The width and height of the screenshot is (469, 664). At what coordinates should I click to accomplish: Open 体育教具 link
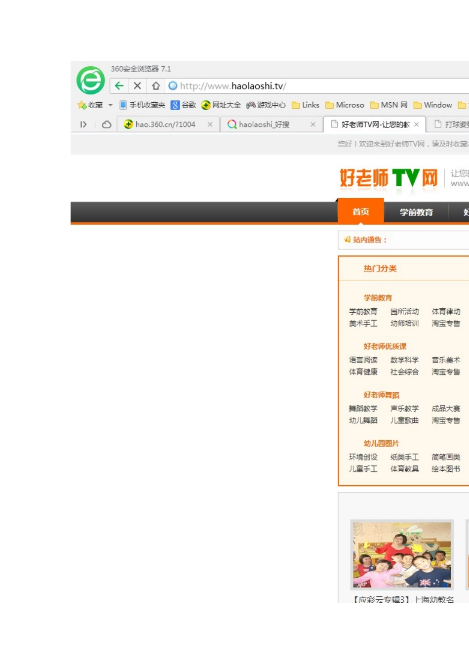pos(404,469)
